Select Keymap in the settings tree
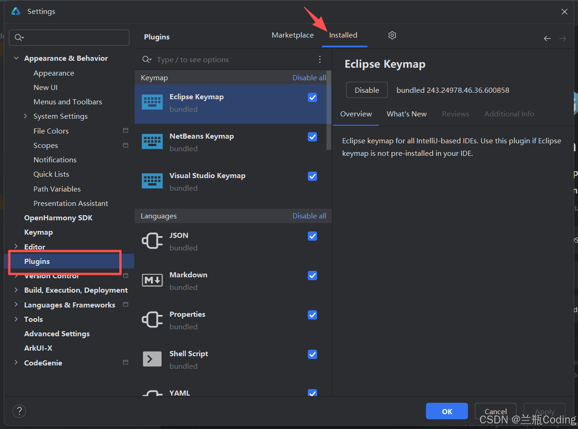The image size is (578, 429). click(x=39, y=232)
